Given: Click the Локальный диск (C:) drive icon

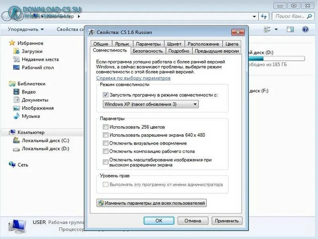Looking at the screenshot, I should click(16, 140).
